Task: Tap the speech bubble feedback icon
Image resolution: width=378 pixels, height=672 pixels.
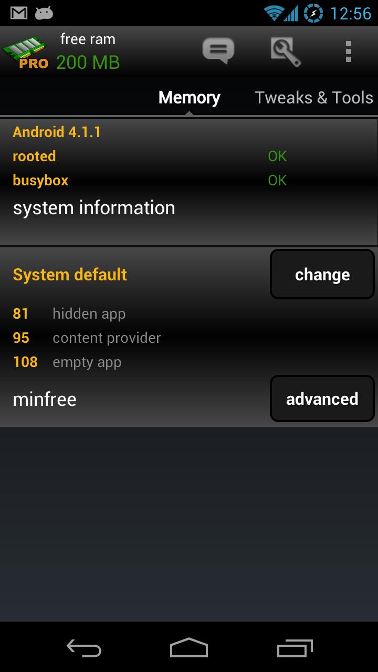Action: click(218, 51)
